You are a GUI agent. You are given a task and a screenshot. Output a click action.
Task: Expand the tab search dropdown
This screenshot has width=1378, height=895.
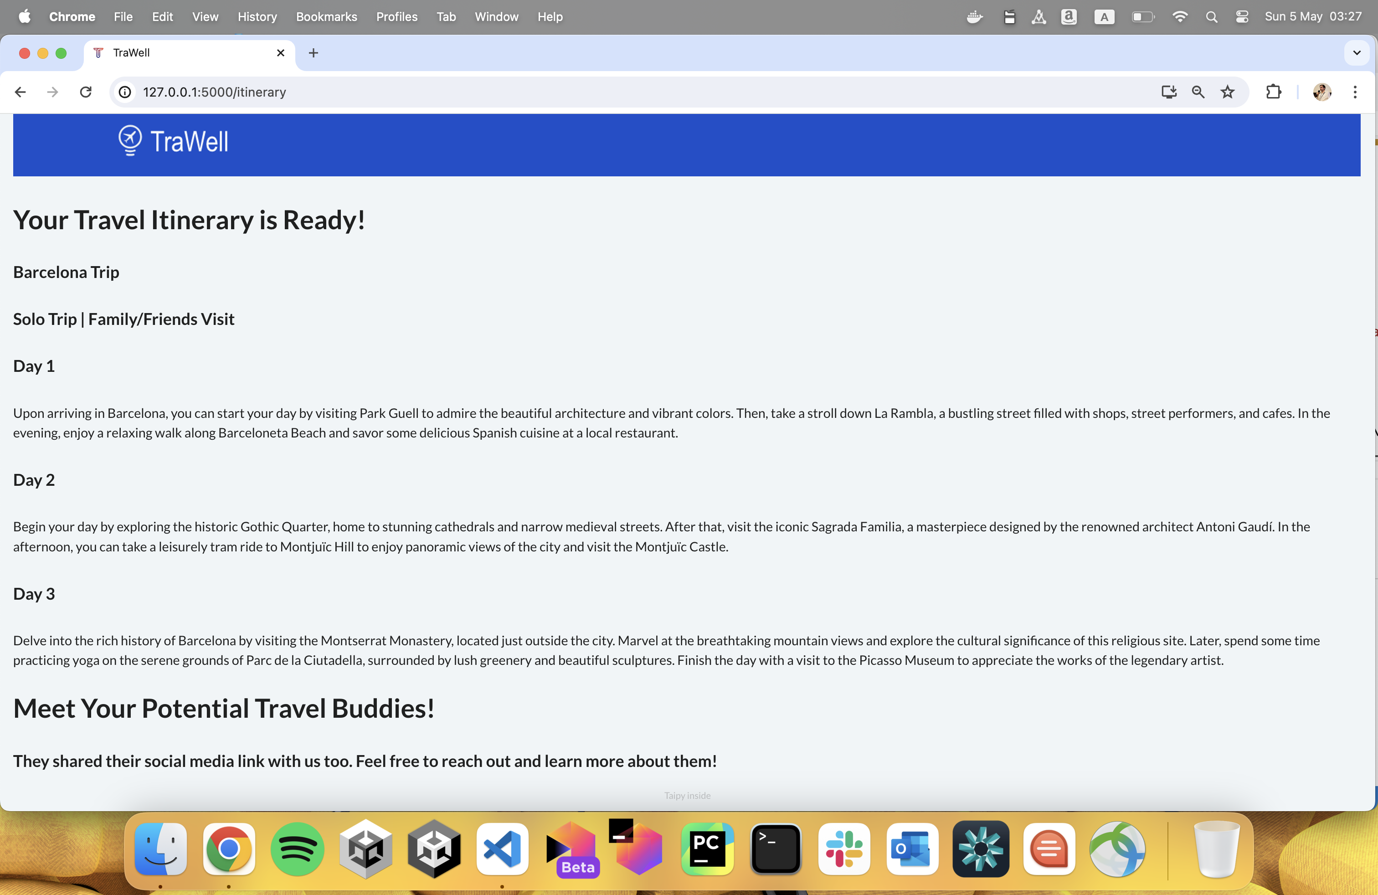pos(1357,53)
